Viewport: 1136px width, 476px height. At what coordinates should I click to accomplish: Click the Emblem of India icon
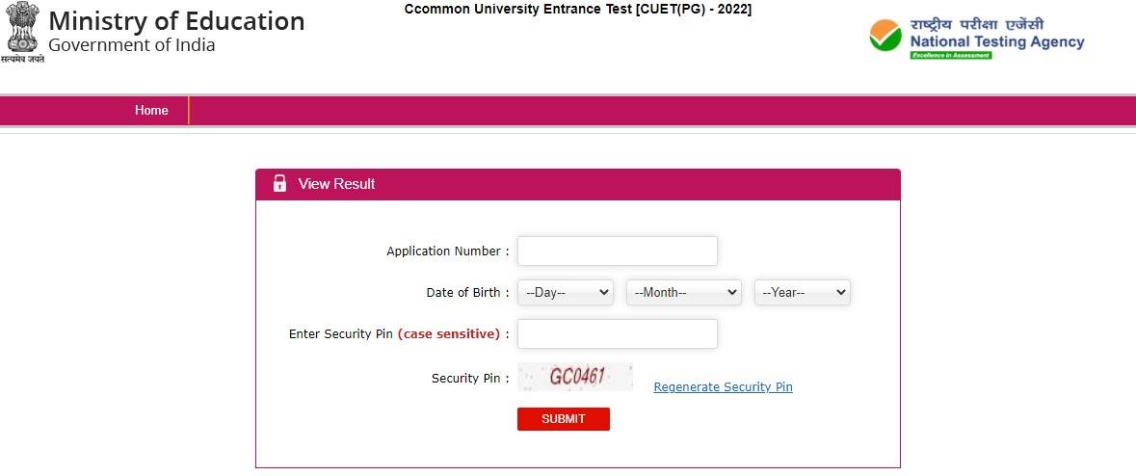pos(22,31)
